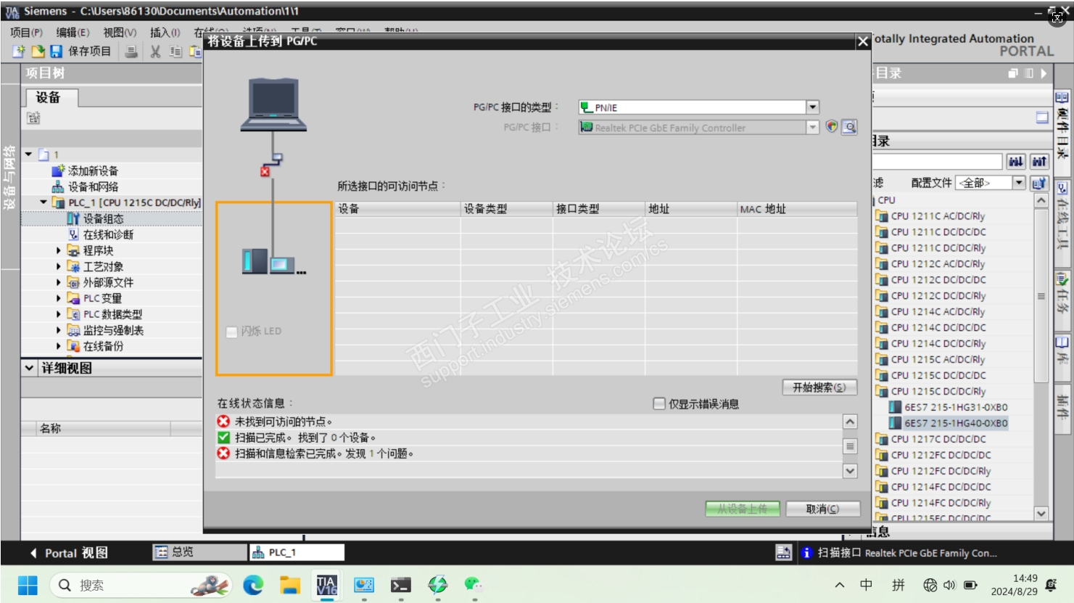Image resolution: width=1074 pixels, height=603 pixels.
Task: Click the print icon in the toolbar
Action: click(131, 52)
